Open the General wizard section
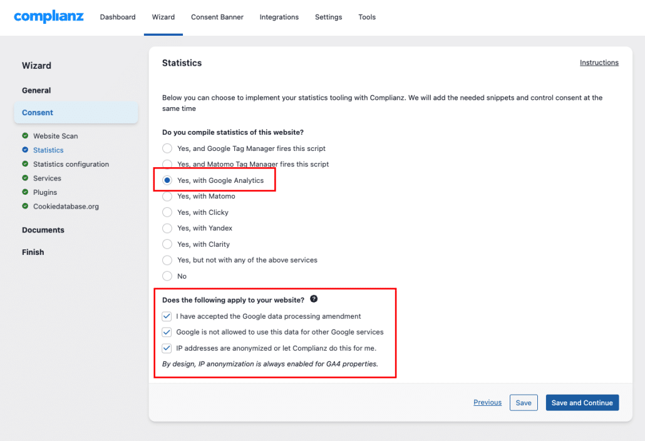The height and width of the screenshot is (441, 645). (x=36, y=90)
